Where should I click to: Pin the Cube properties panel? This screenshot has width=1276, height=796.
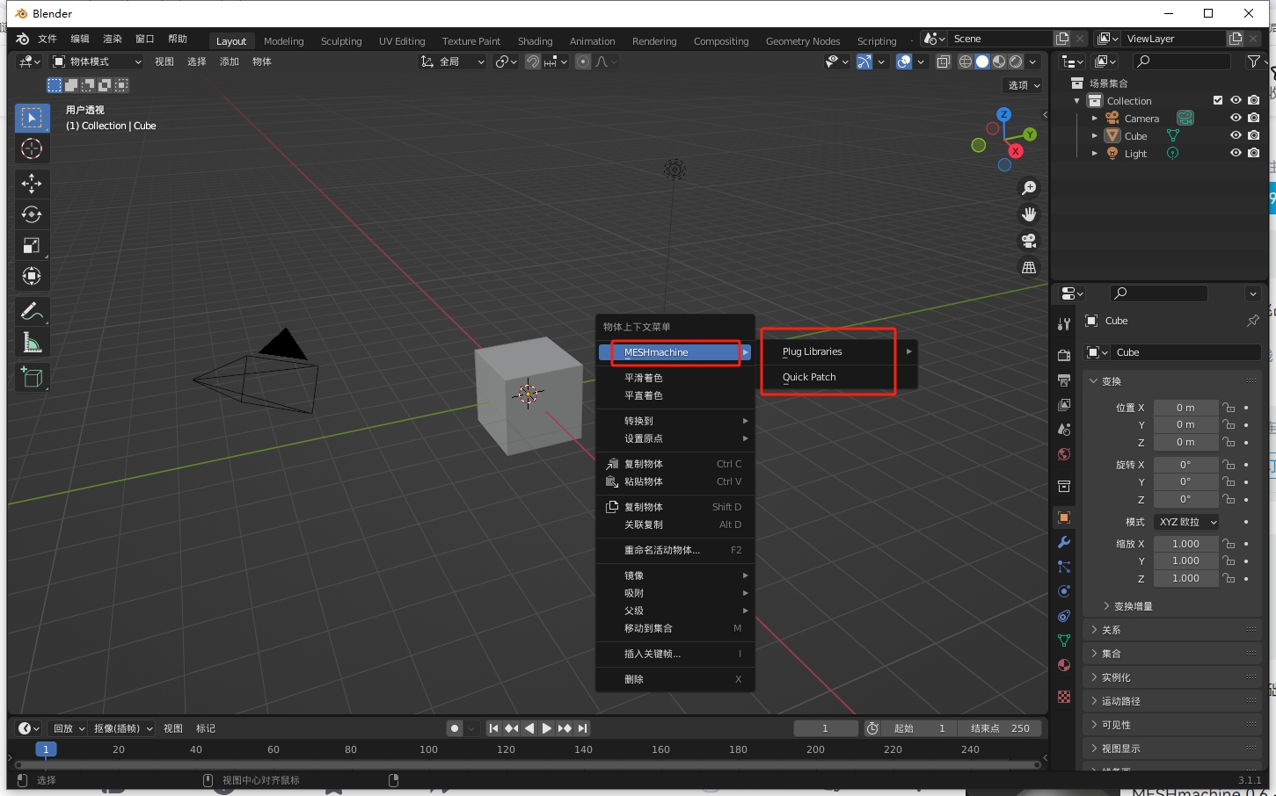[1252, 321]
